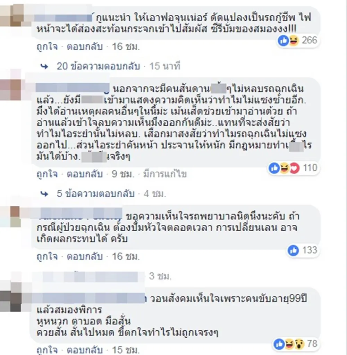Image resolution: width=347 pixels, height=355 pixels.
Task: Expand the 20 ข้อความตอบกลับ replies
Action: tap(98, 66)
